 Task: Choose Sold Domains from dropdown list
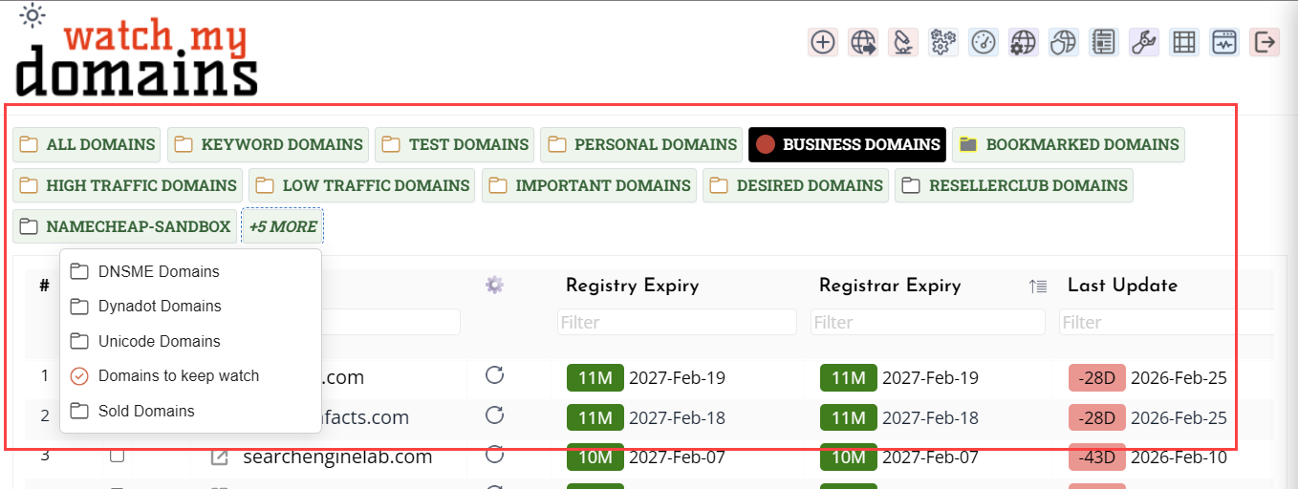click(x=190, y=411)
